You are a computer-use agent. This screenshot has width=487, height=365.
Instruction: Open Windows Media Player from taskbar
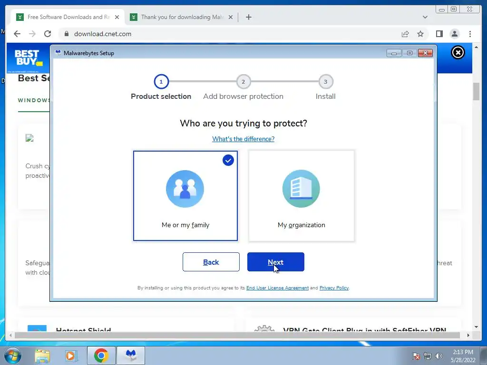tap(70, 356)
